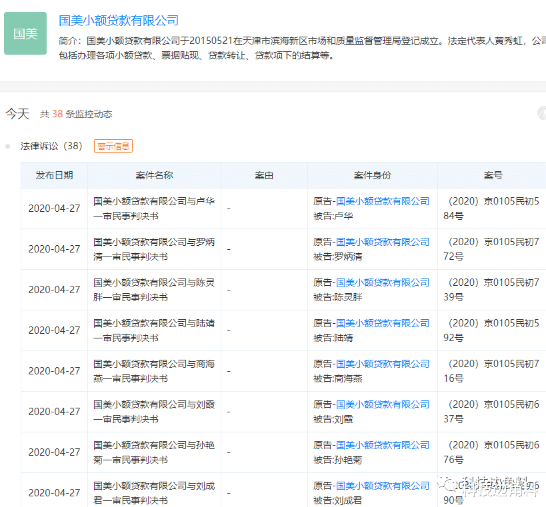Open plaintiff link in the 商海燕 case row
This screenshot has width=546, height=507.
383,363
